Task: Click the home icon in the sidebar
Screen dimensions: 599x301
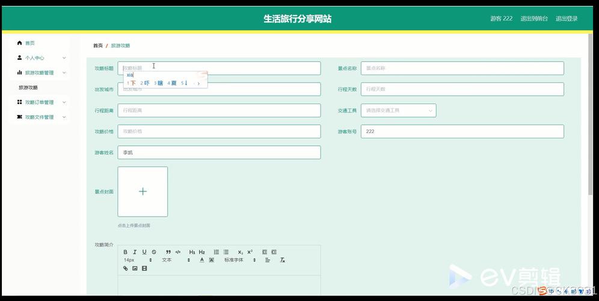Action: click(x=19, y=43)
